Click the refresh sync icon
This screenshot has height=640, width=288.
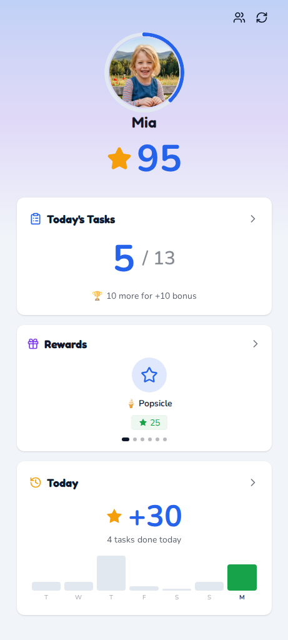262,17
